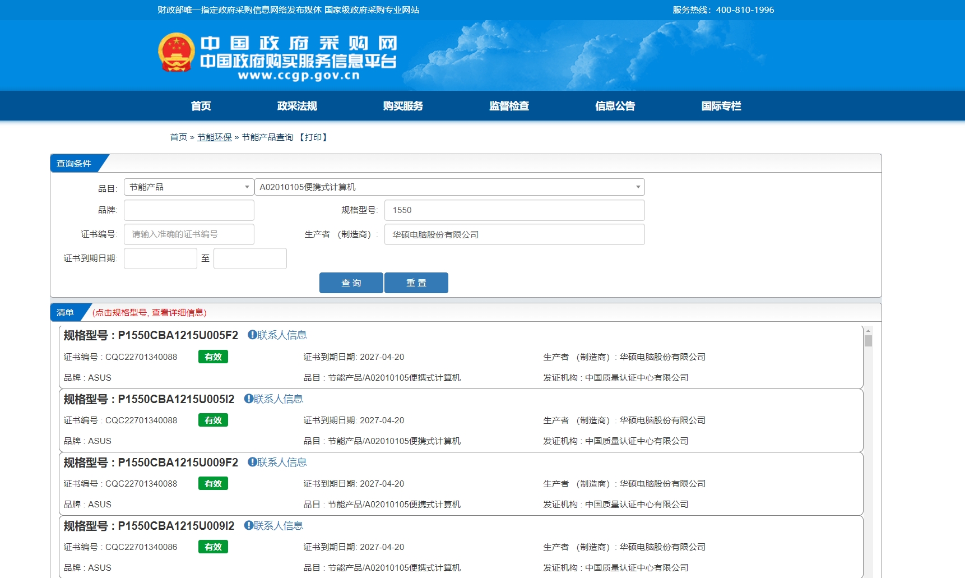Click the certificate expiry end date field
Screen dimensions: 965x578
tap(250, 258)
